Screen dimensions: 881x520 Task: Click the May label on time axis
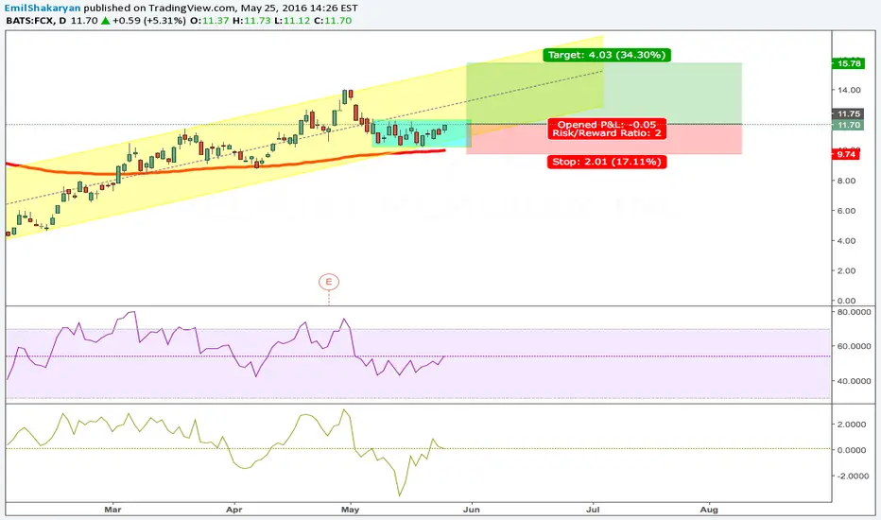(350, 510)
